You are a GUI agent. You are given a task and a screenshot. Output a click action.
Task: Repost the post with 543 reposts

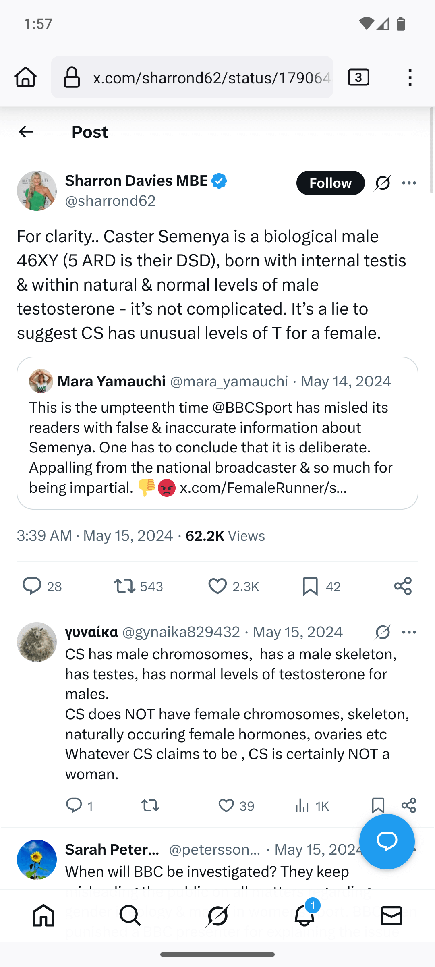click(x=124, y=586)
